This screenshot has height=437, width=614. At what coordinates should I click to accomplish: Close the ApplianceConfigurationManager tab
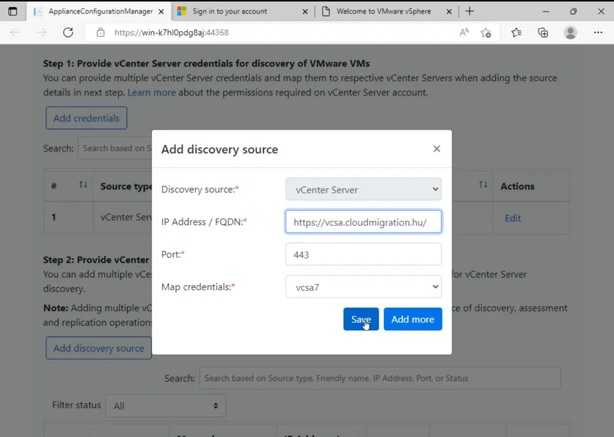161,12
